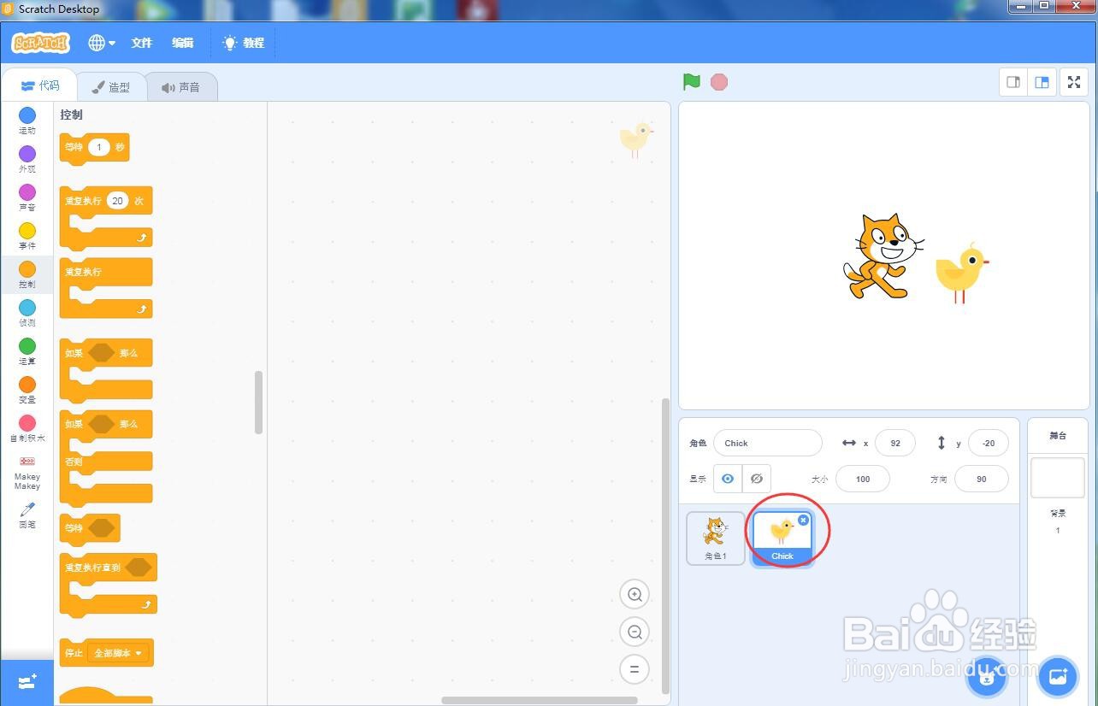Select the stage backdrop thumbnail
The height and width of the screenshot is (706, 1098).
click(x=1058, y=478)
